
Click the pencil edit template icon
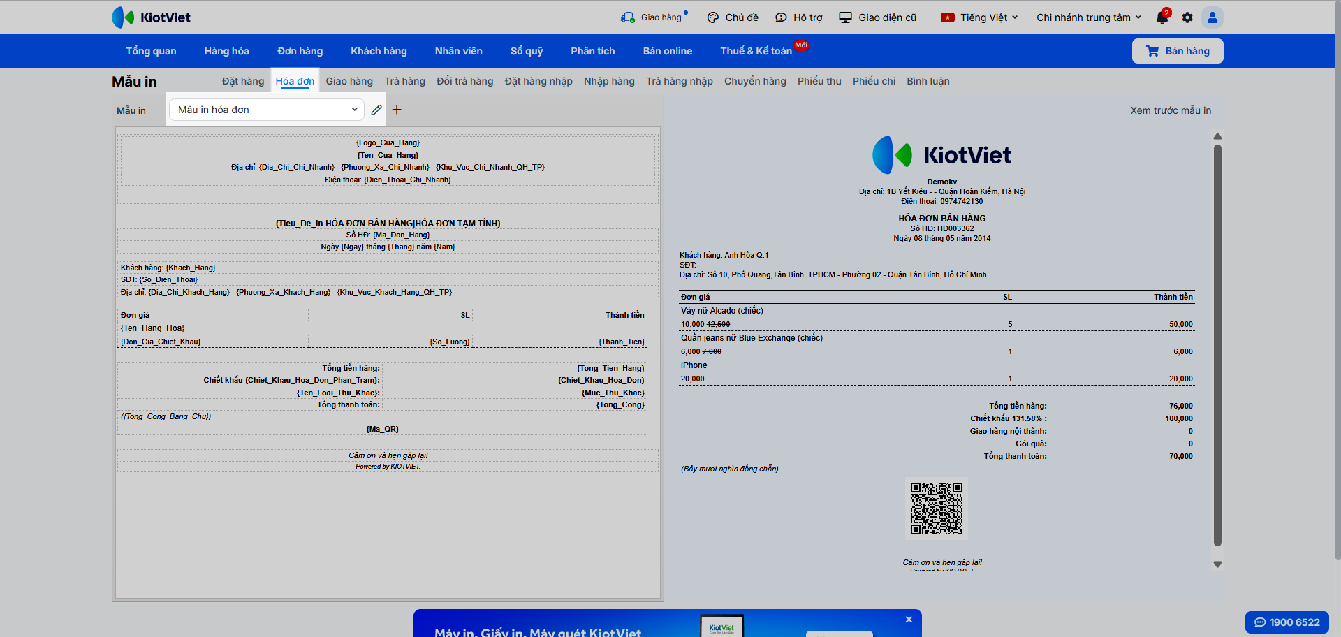[x=376, y=110]
